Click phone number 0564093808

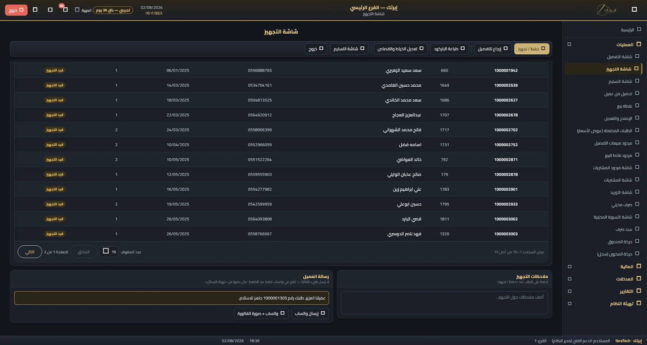(260, 219)
